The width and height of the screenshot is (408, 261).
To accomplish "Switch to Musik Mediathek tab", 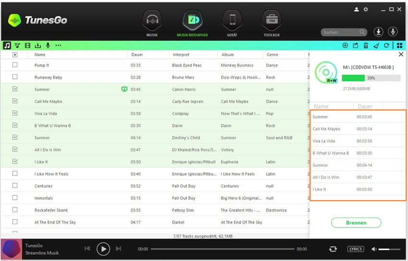I will (192, 23).
